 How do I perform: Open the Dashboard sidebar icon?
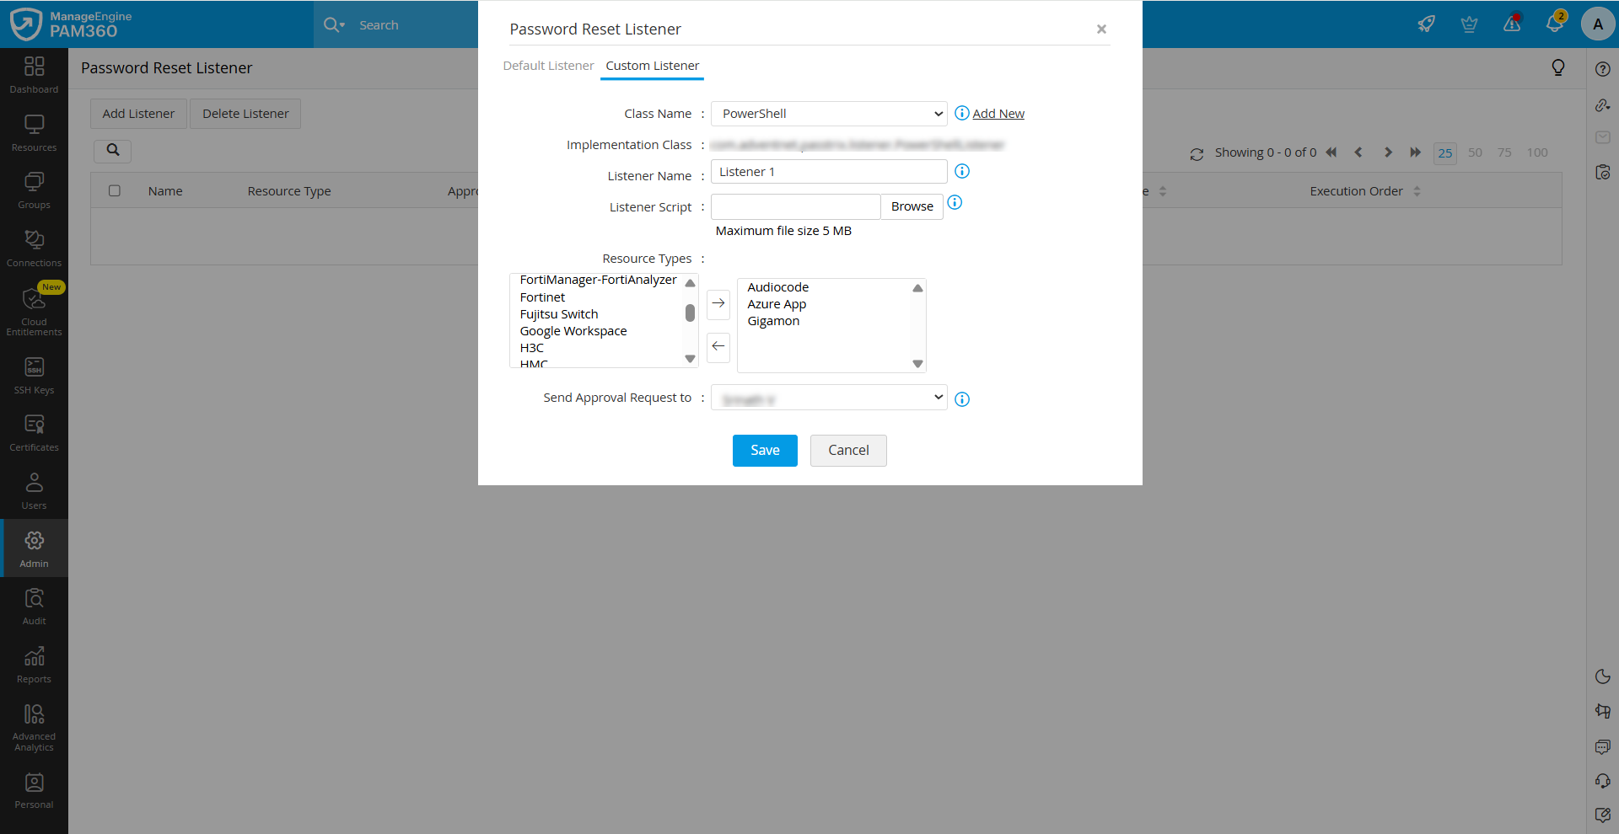pos(34,75)
